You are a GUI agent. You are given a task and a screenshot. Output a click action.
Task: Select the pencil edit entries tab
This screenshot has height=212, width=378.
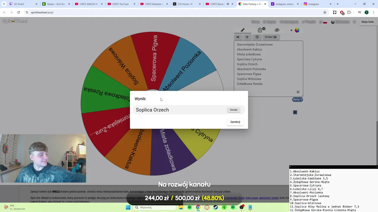point(242,30)
